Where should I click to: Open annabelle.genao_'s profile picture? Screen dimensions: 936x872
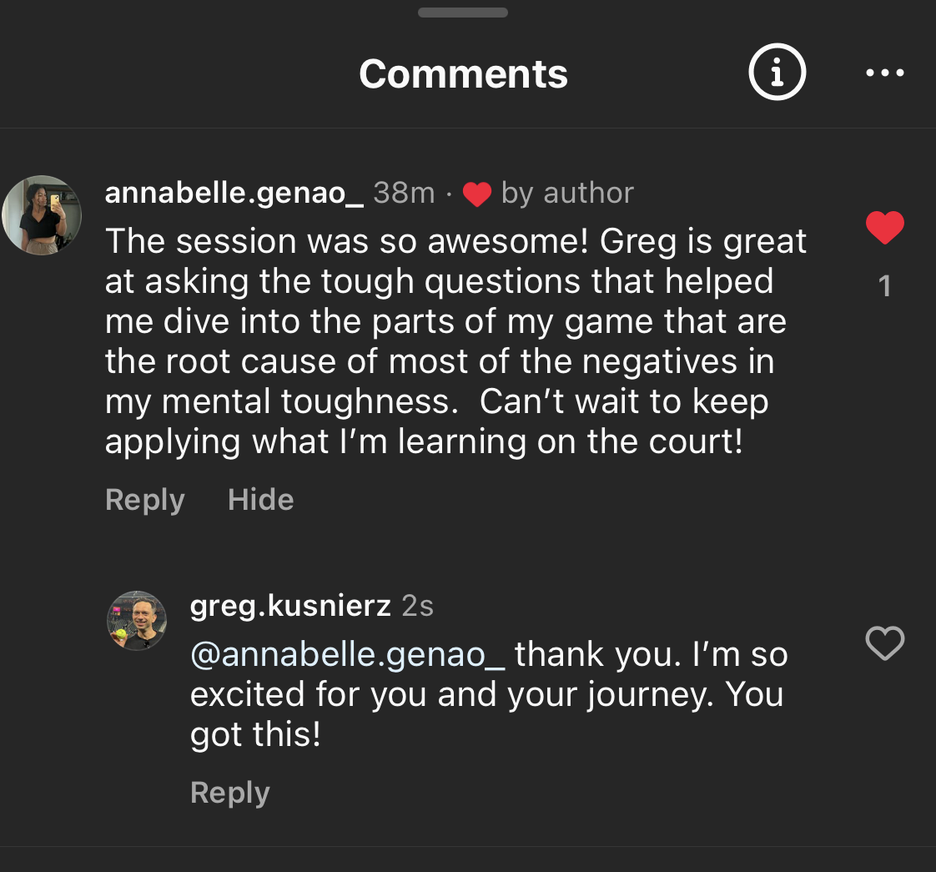coord(42,214)
